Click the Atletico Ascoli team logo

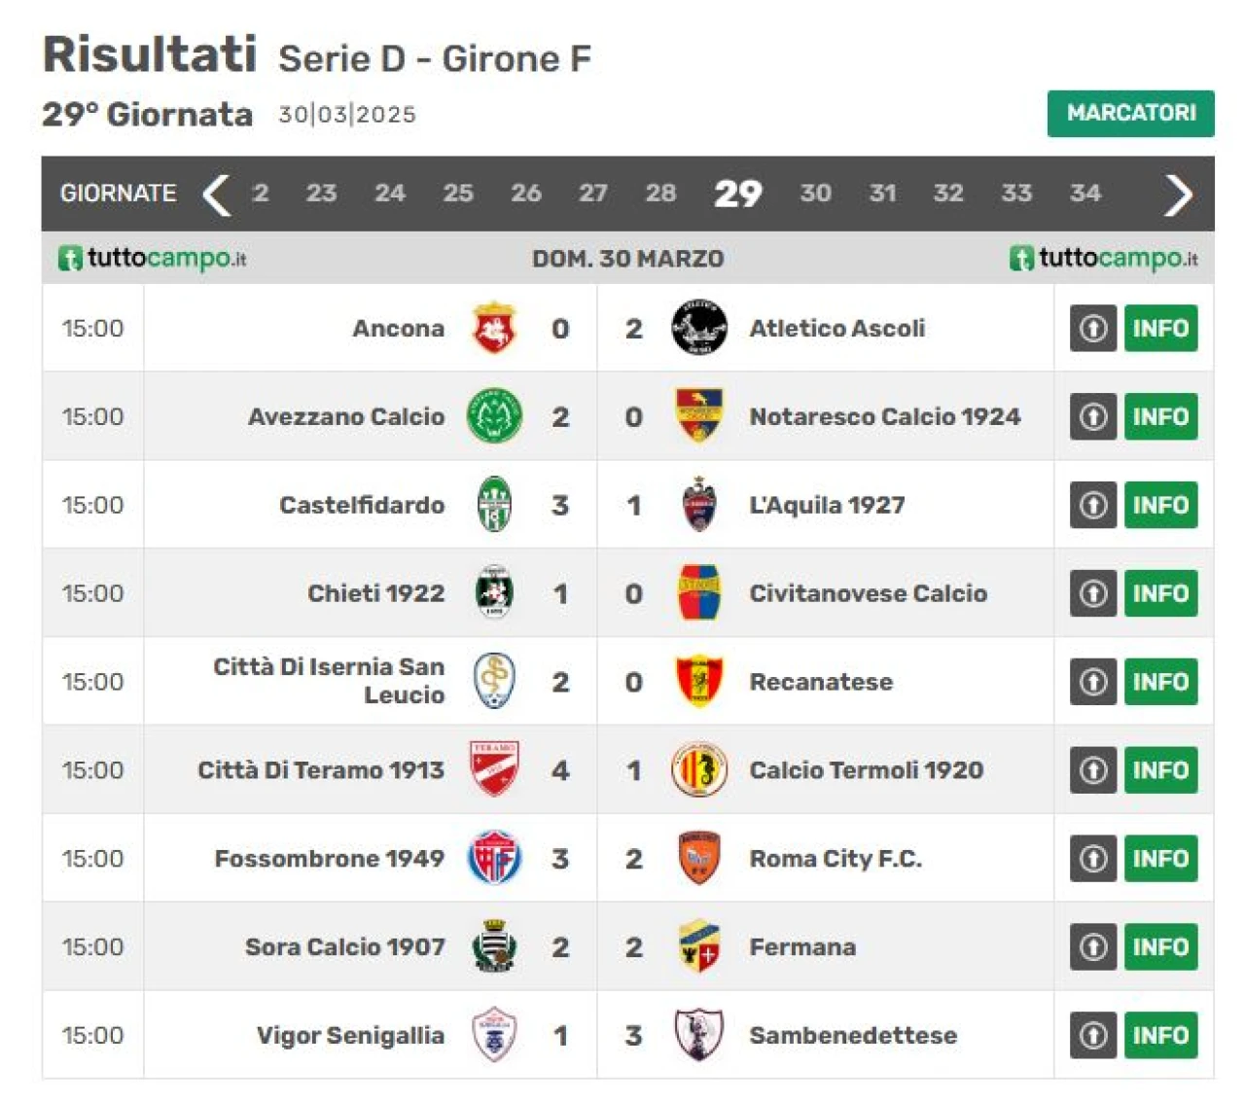(698, 328)
